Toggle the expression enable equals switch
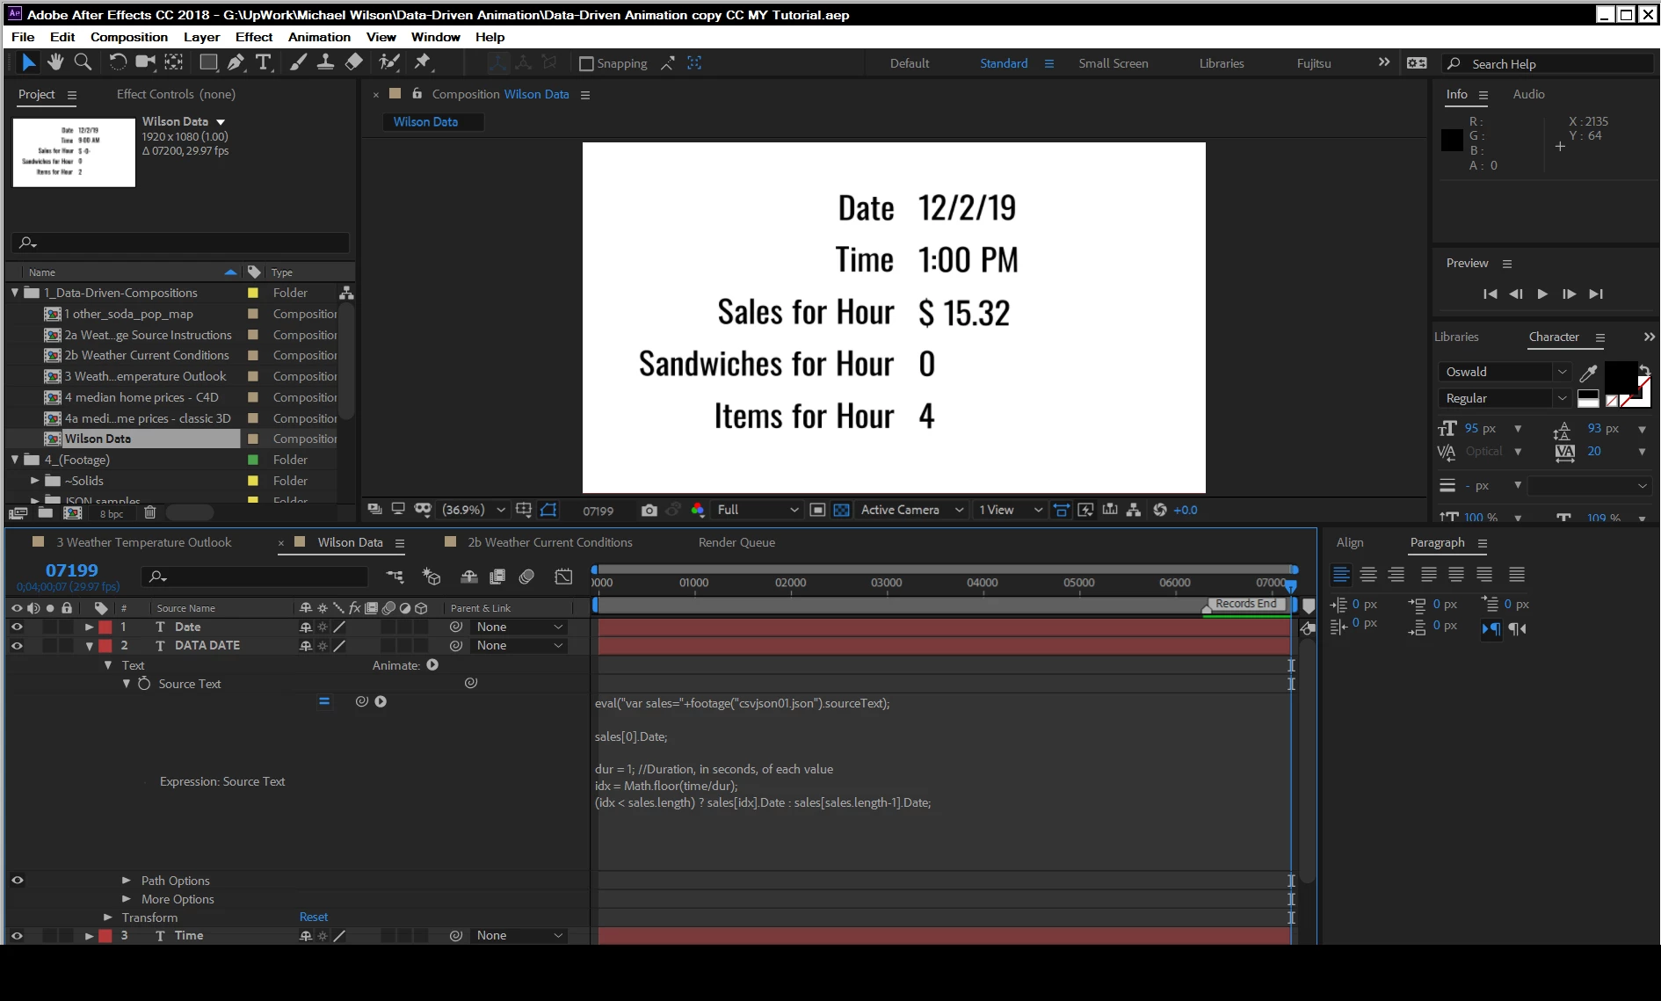The image size is (1661, 1001). tap(324, 701)
